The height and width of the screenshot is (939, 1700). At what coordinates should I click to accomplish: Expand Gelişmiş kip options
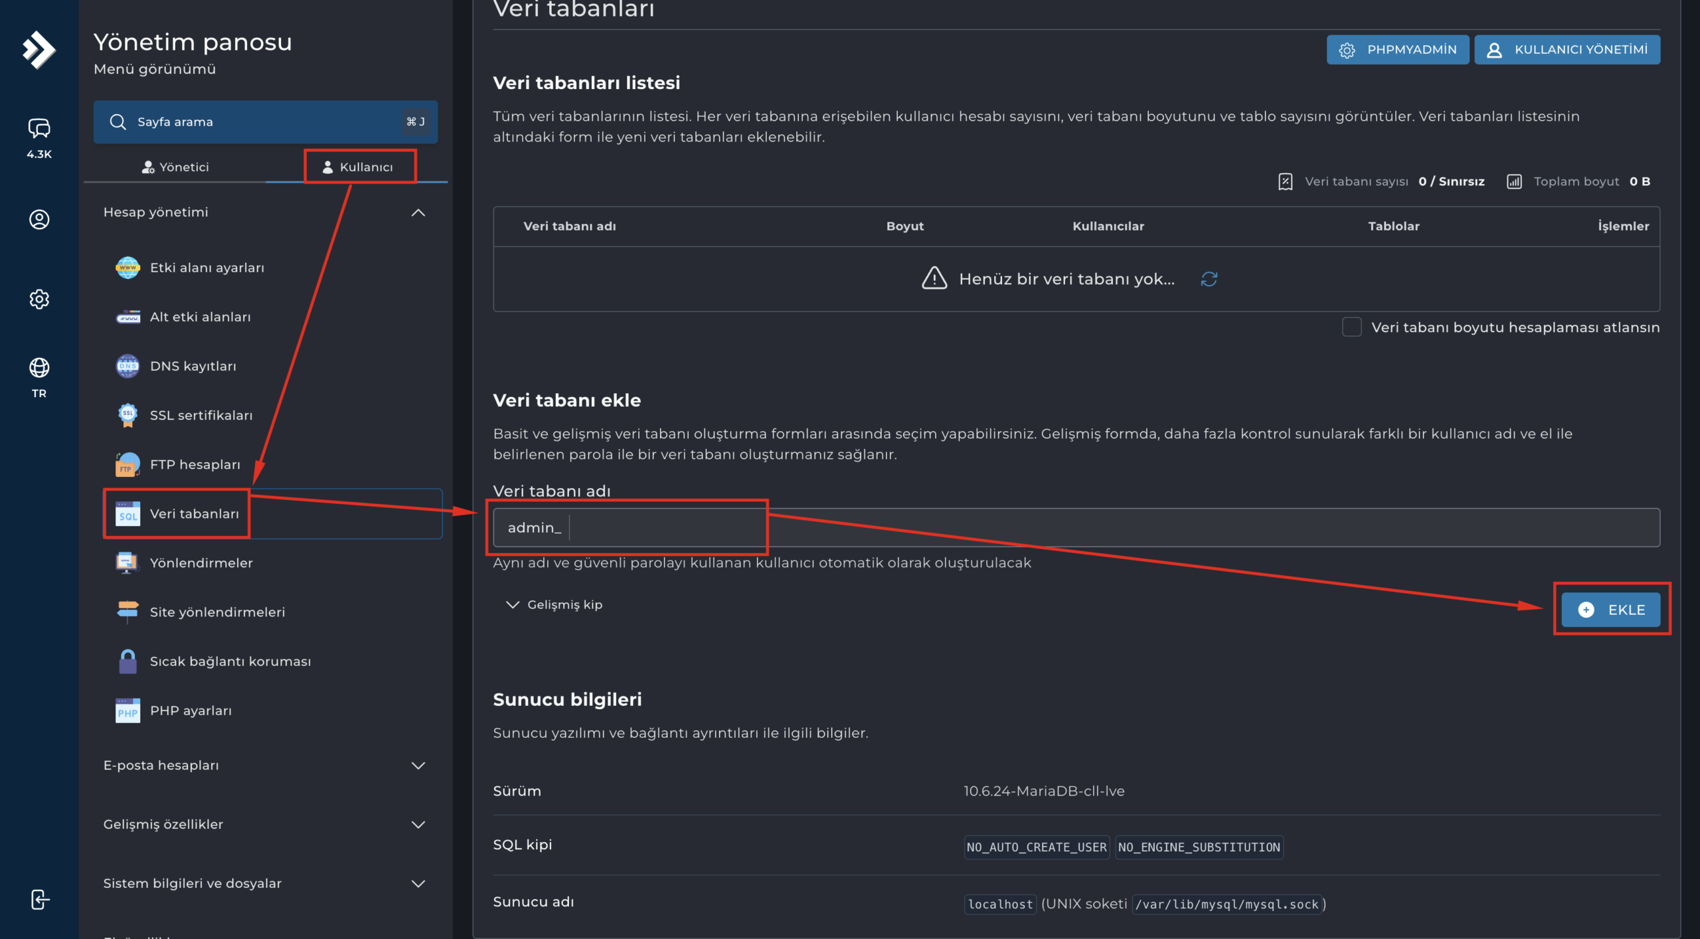coord(554,604)
